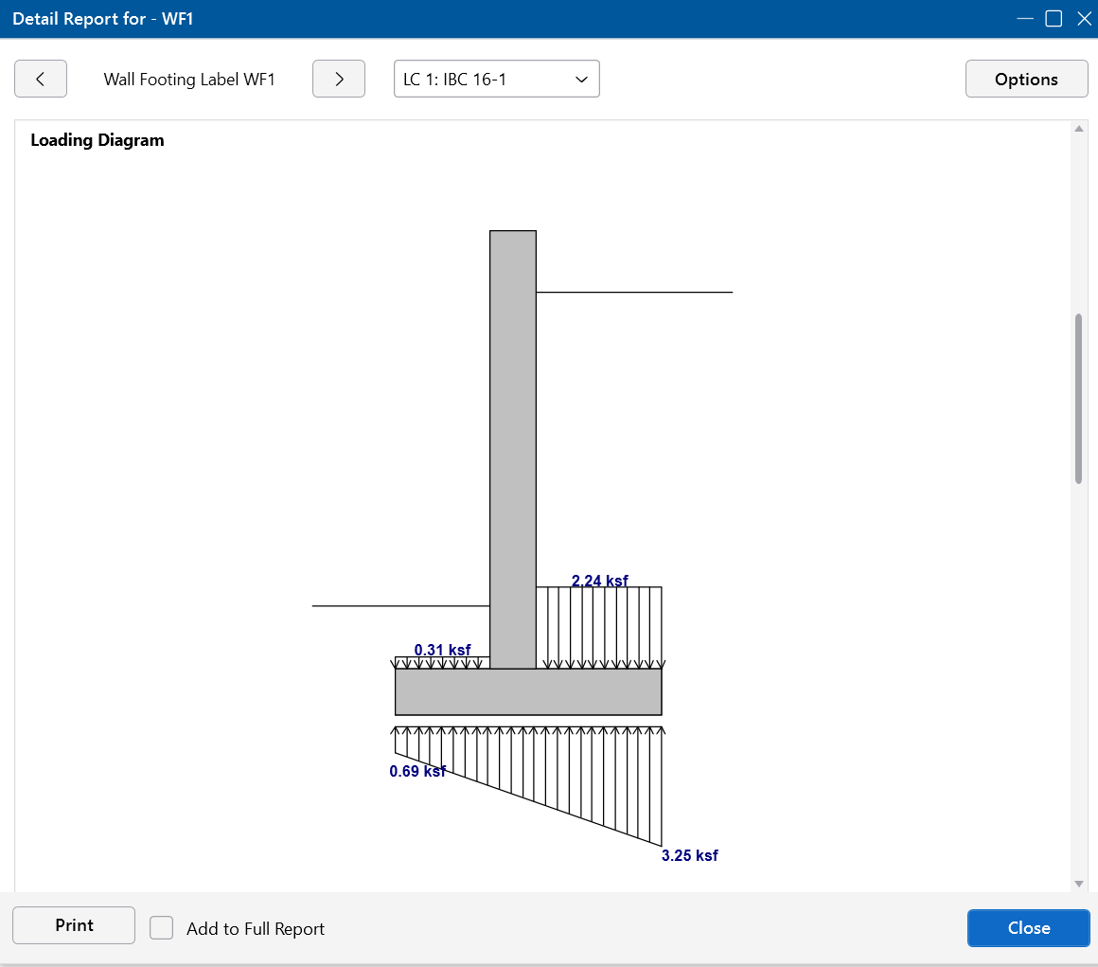1098x967 pixels.
Task: Maximize the Detail Report window
Action: coord(1054,19)
